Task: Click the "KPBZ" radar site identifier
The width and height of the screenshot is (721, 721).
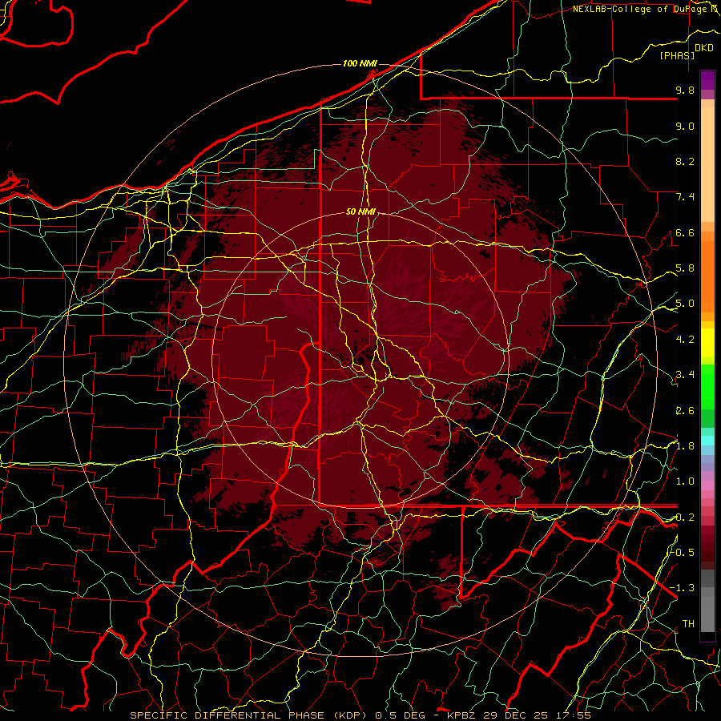Action: [462, 715]
